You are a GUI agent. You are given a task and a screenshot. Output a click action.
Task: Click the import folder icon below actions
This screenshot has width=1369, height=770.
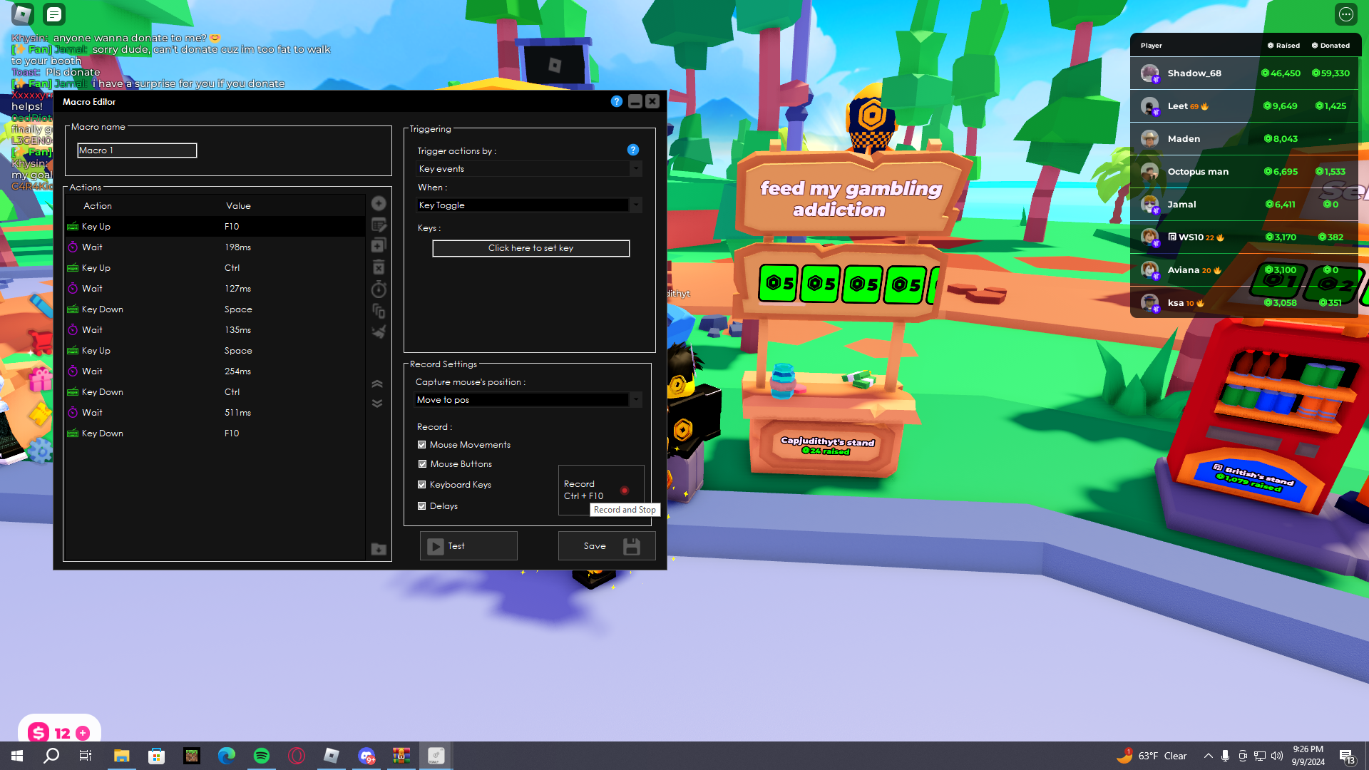pyautogui.click(x=379, y=549)
